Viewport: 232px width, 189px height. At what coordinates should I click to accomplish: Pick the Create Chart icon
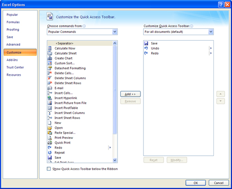point(50,58)
